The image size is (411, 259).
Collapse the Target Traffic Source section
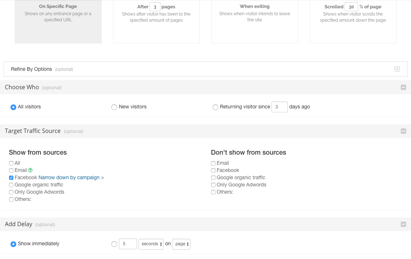tap(403, 131)
